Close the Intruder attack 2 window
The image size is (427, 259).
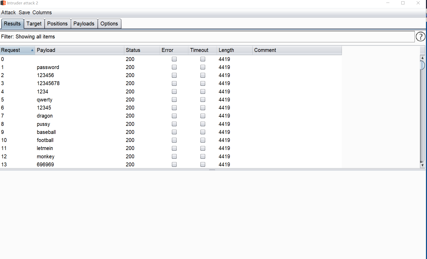tap(418, 3)
